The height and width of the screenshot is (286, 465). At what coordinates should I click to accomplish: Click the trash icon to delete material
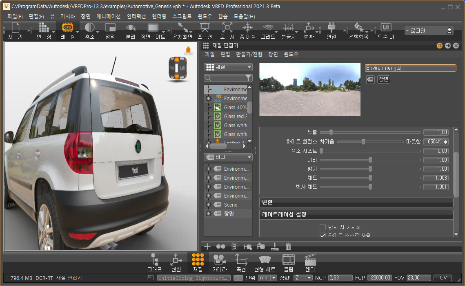point(288,246)
